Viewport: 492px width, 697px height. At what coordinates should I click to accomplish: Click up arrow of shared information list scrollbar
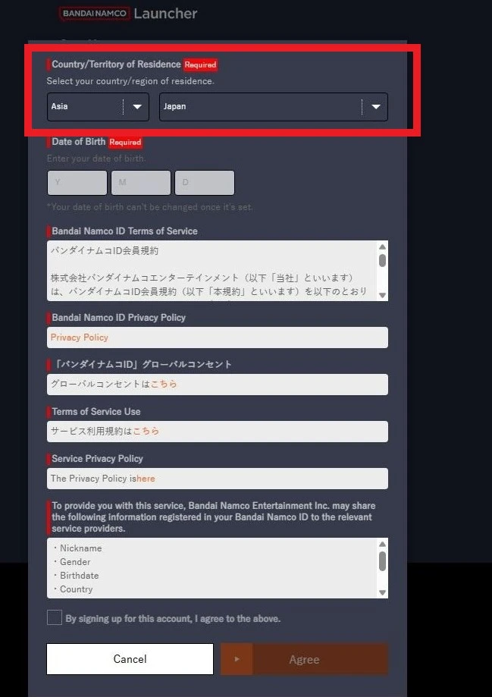coord(382,544)
